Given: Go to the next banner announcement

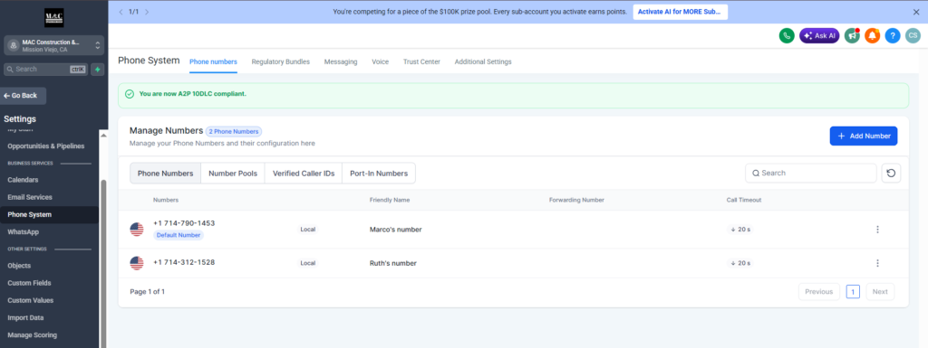Looking at the screenshot, I should [x=147, y=12].
